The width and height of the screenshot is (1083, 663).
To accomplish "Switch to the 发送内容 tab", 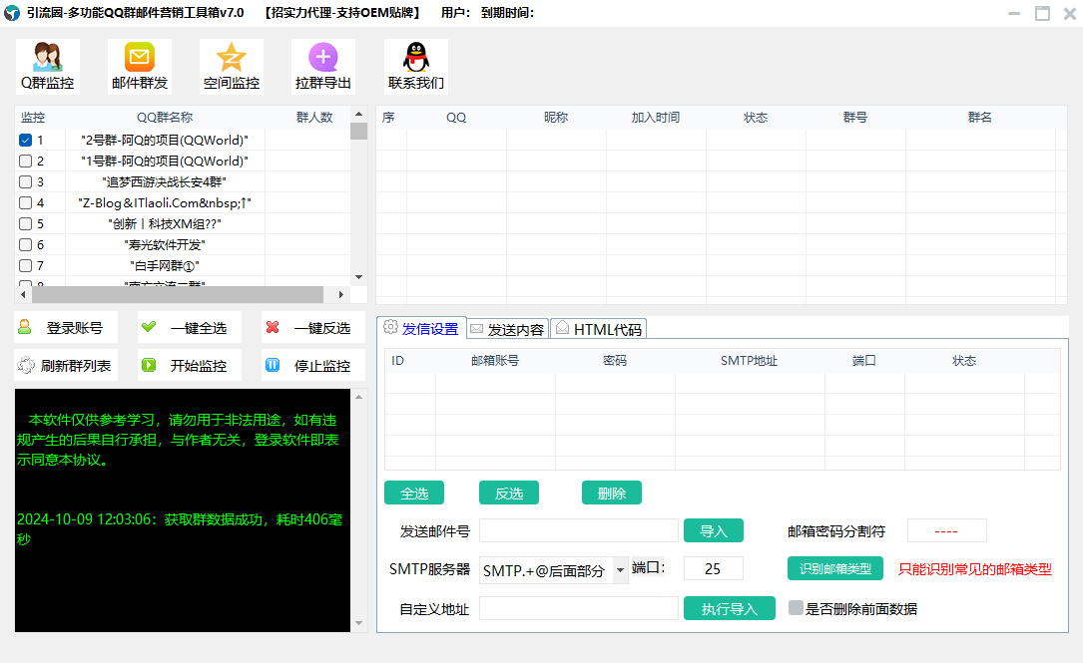I will (507, 329).
